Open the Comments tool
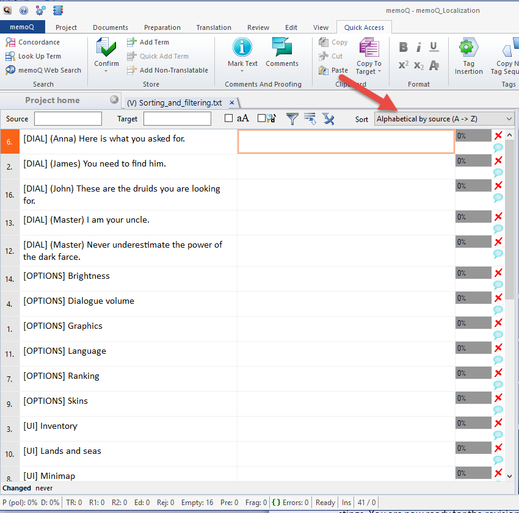519x513 pixels. click(x=282, y=52)
